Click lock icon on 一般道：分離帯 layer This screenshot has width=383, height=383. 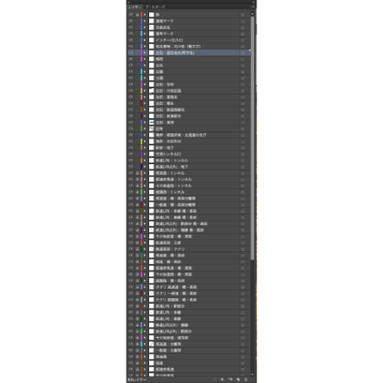pyautogui.click(x=137, y=351)
